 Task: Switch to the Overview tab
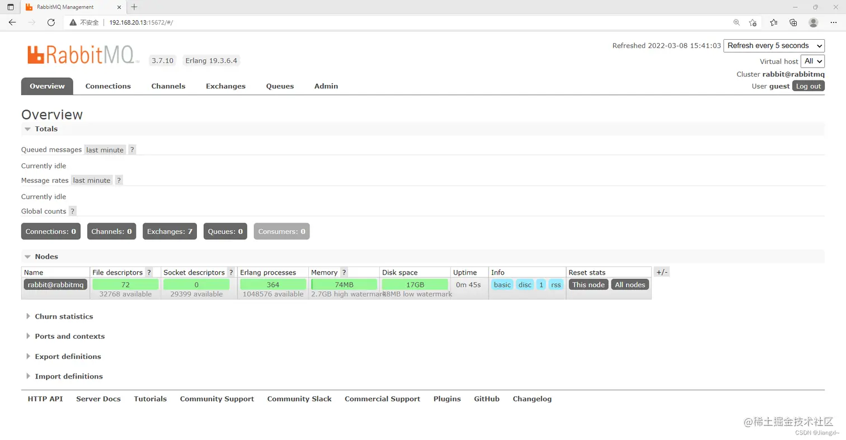coord(47,86)
